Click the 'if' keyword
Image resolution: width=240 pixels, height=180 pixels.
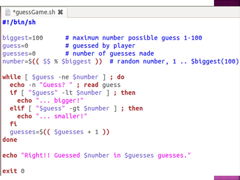pyautogui.click(x=13, y=93)
